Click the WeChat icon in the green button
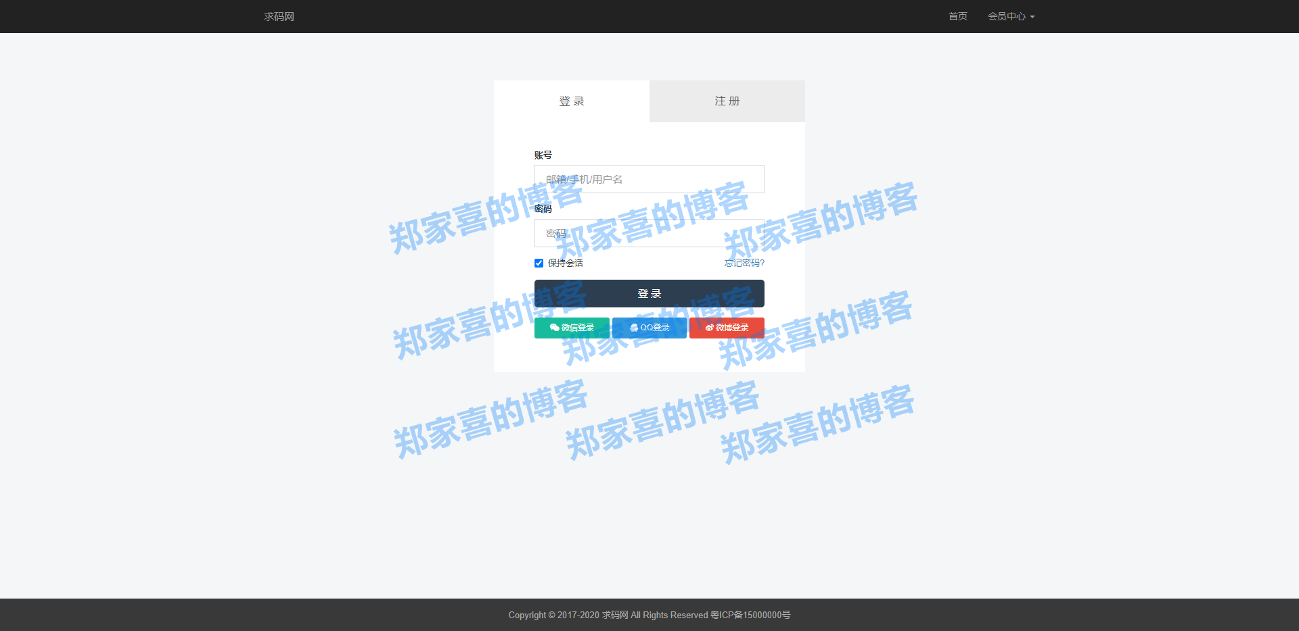This screenshot has height=631, width=1299. [x=554, y=328]
